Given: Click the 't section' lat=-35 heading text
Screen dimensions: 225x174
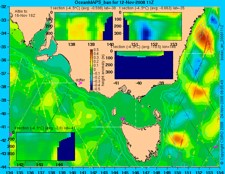Looking at the screenshot, I should (x=152, y=8).
